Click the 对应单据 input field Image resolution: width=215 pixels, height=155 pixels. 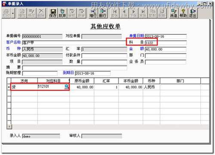click(101, 37)
